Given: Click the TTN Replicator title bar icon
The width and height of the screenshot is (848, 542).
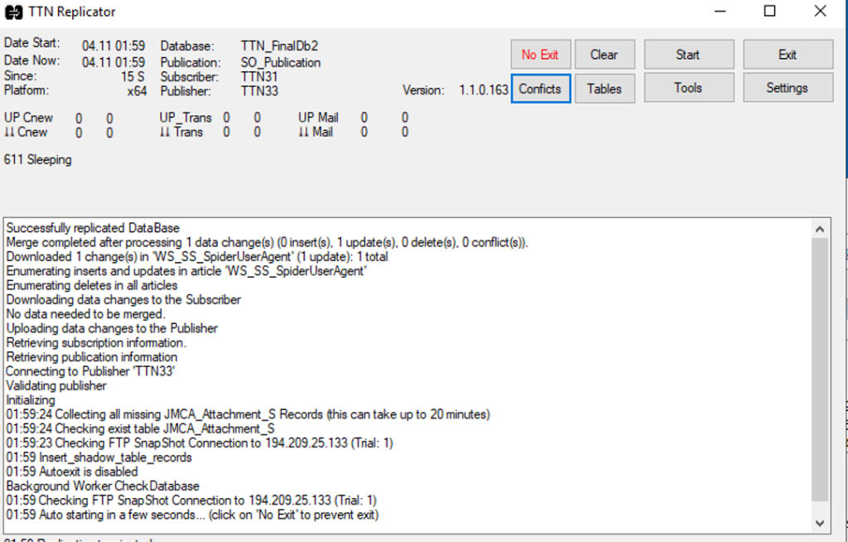Looking at the screenshot, I should pos(14,12).
